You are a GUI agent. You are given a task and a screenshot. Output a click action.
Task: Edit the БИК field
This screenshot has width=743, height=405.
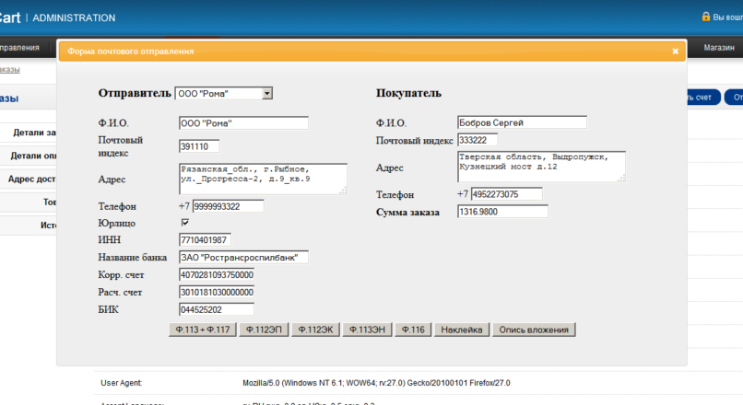pos(217,310)
